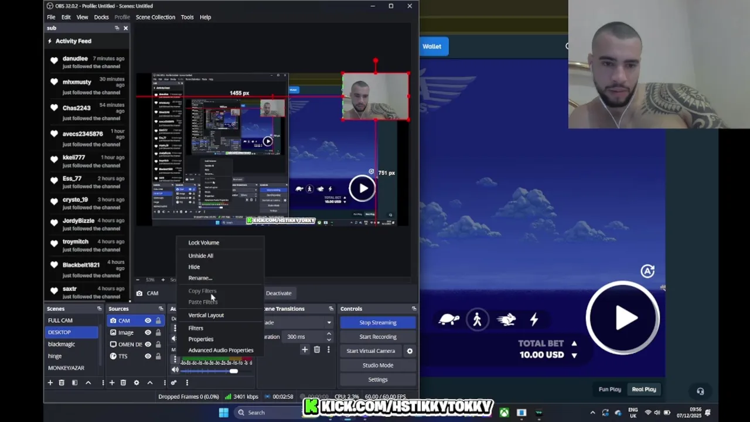
Task: Zoom out the OBS preview
Action: (138, 280)
